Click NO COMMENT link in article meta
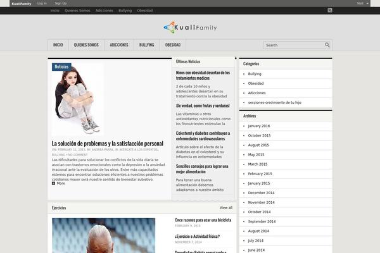Viewport: 380px width, 253px height. click(78, 155)
